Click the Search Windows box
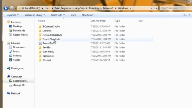This screenshot has width=192, height=108. 176,8
